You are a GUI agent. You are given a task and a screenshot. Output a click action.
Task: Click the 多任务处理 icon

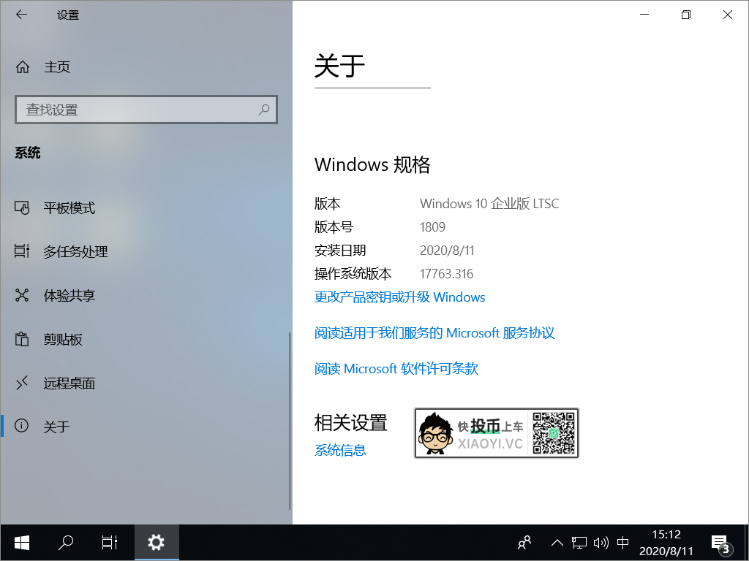tap(22, 251)
